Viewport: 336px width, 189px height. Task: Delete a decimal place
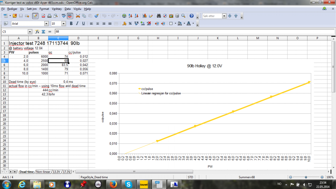coord(149,24)
